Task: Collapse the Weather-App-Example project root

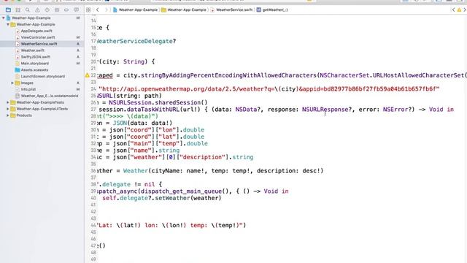Action: (3, 18)
